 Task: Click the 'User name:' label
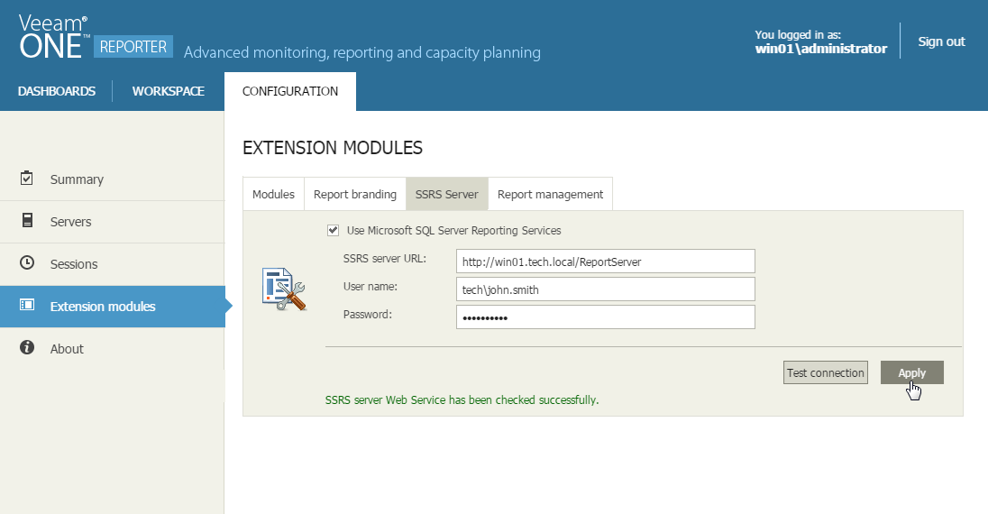point(370,287)
